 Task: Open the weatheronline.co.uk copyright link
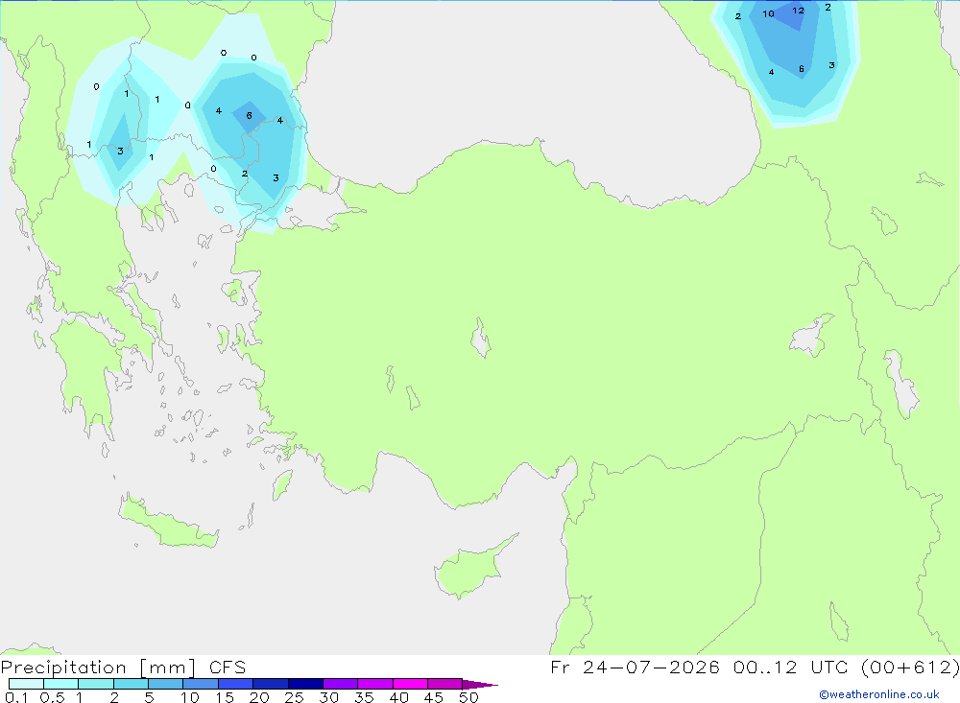(x=879, y=694)
